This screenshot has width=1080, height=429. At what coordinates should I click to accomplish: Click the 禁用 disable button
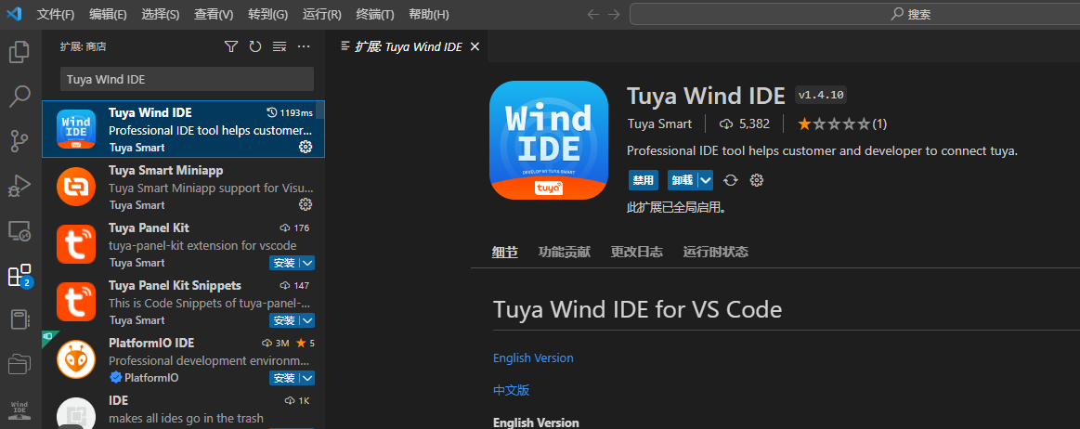[x=644, y=180]
